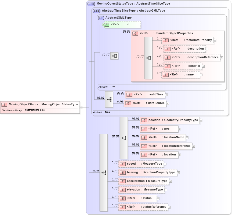Screen dimensions: 232x215
Task: Click sequence compositor beside validTime and dataSource
Action: point(109,99)
